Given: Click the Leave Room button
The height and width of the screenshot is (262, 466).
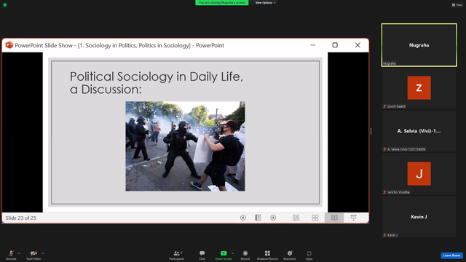Looking at the screenshot, I should (x=451, y=255).
